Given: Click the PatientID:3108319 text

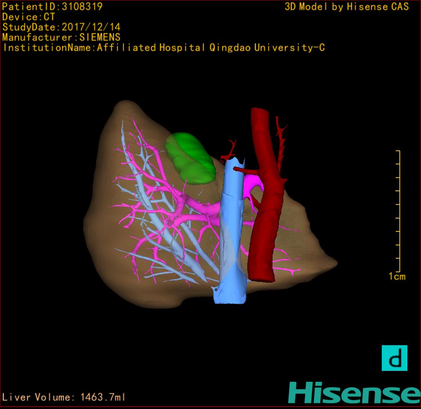Looking at the screenshot, I should pos(52,7).
